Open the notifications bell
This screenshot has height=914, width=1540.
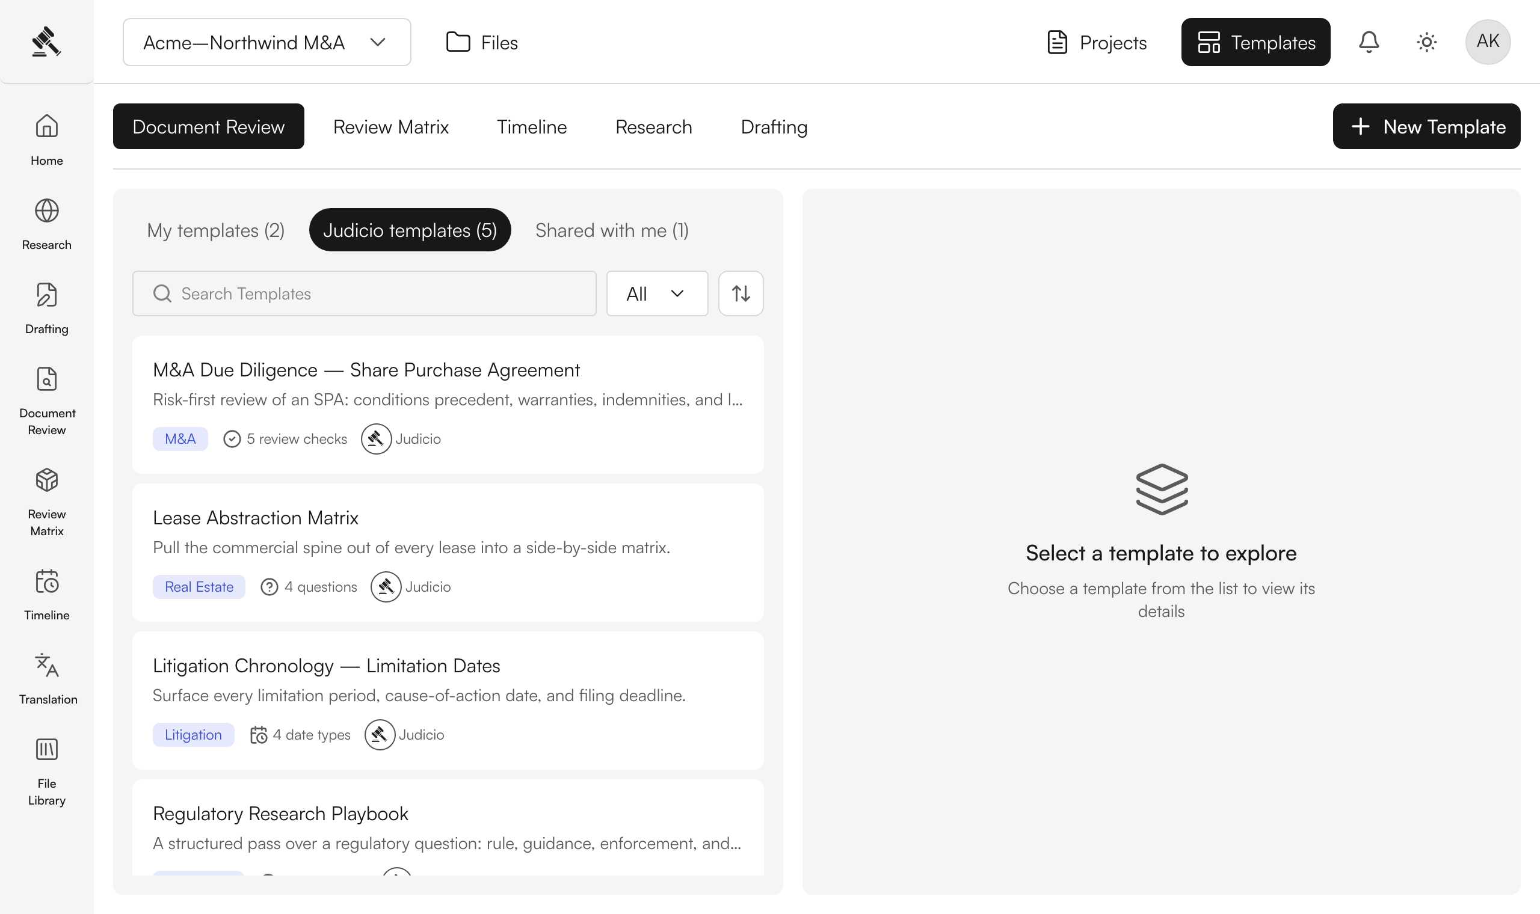coord(1369,42)
